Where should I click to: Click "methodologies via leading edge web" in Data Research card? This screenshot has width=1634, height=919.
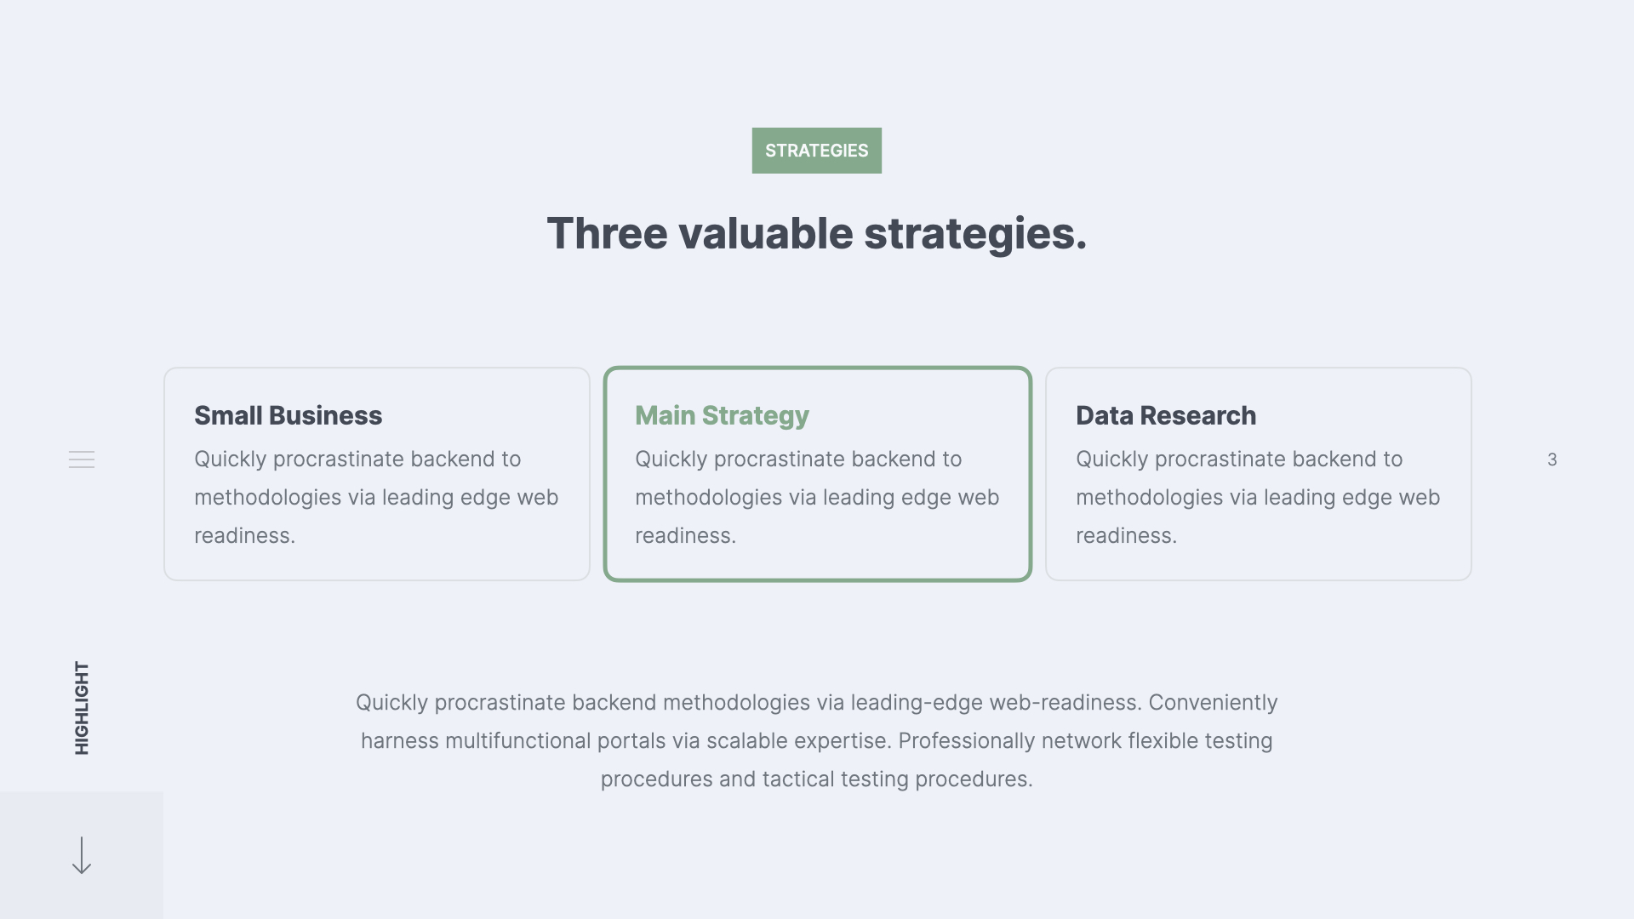pyautogui.click(x=1258, y=498)
